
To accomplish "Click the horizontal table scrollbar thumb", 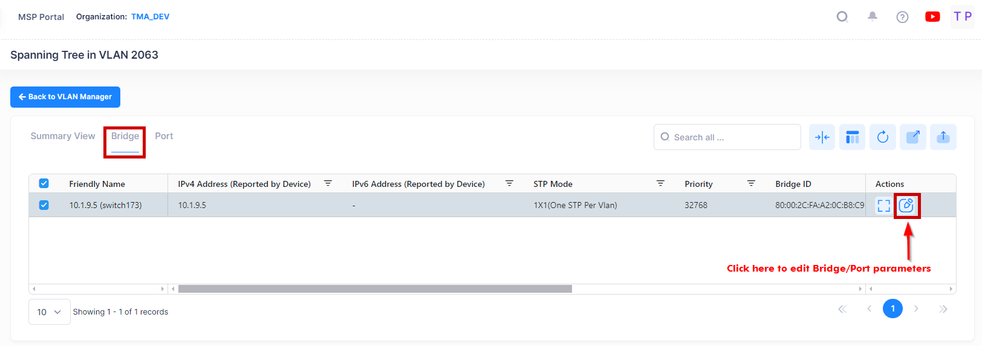I will point(375,289).
